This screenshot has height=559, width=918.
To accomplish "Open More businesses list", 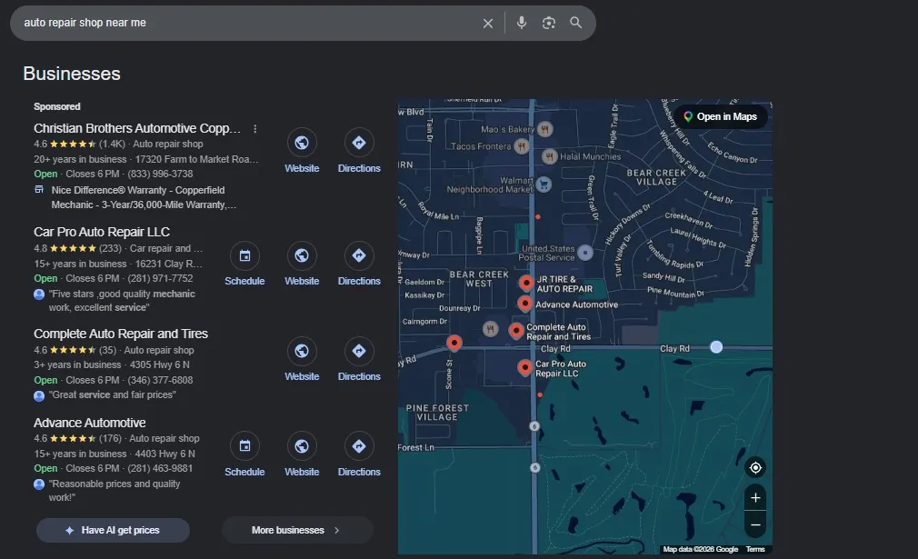I will click(x=297, y=530).
